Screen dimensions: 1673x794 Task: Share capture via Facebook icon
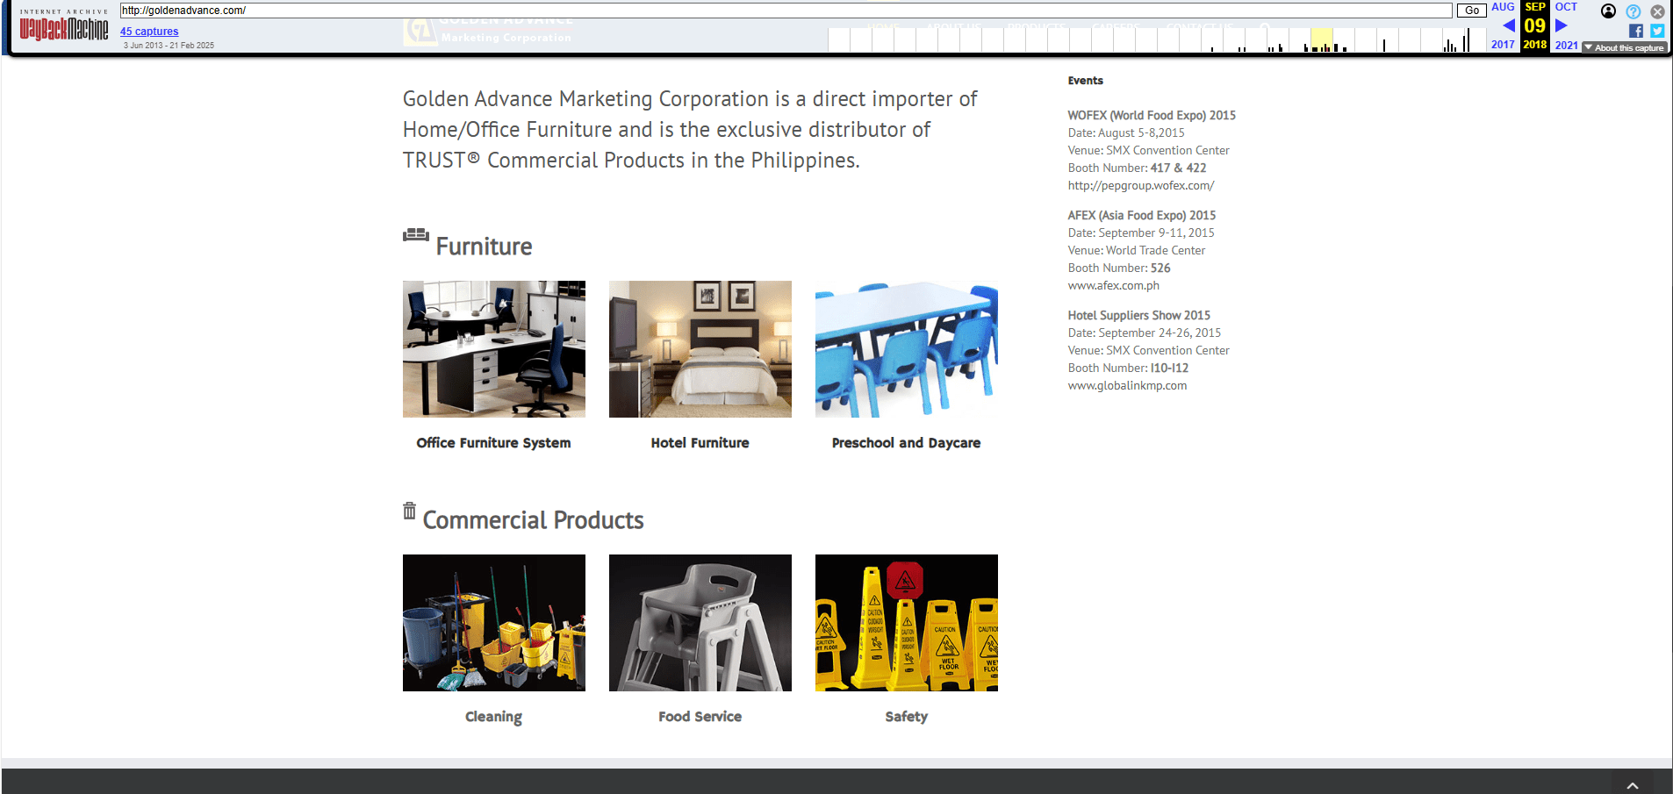(x=1636, y=31)
